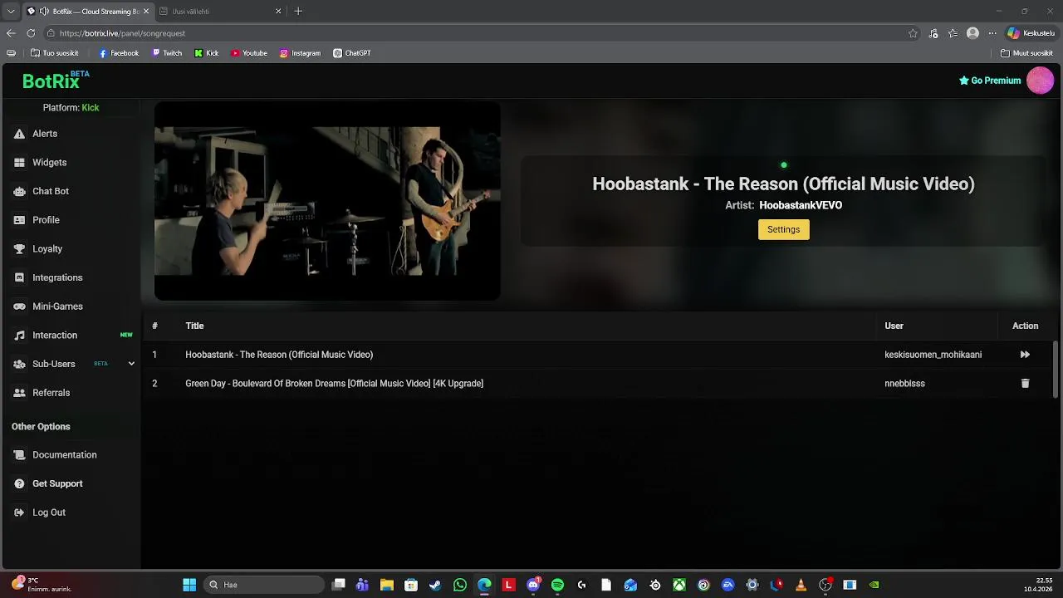
Task: Open Microsoft Teams from taskbar
Action: point(362,586)
